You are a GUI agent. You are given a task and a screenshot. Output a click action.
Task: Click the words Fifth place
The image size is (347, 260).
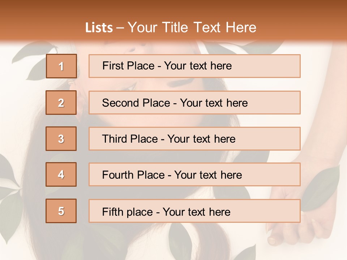pyautogui.click(x=128, y=212)
